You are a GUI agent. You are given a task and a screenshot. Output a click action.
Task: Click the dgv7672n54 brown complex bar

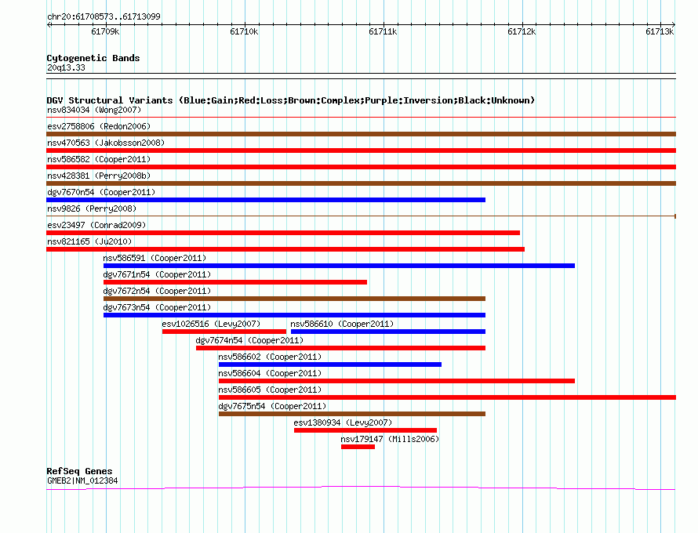coord(294,299)
